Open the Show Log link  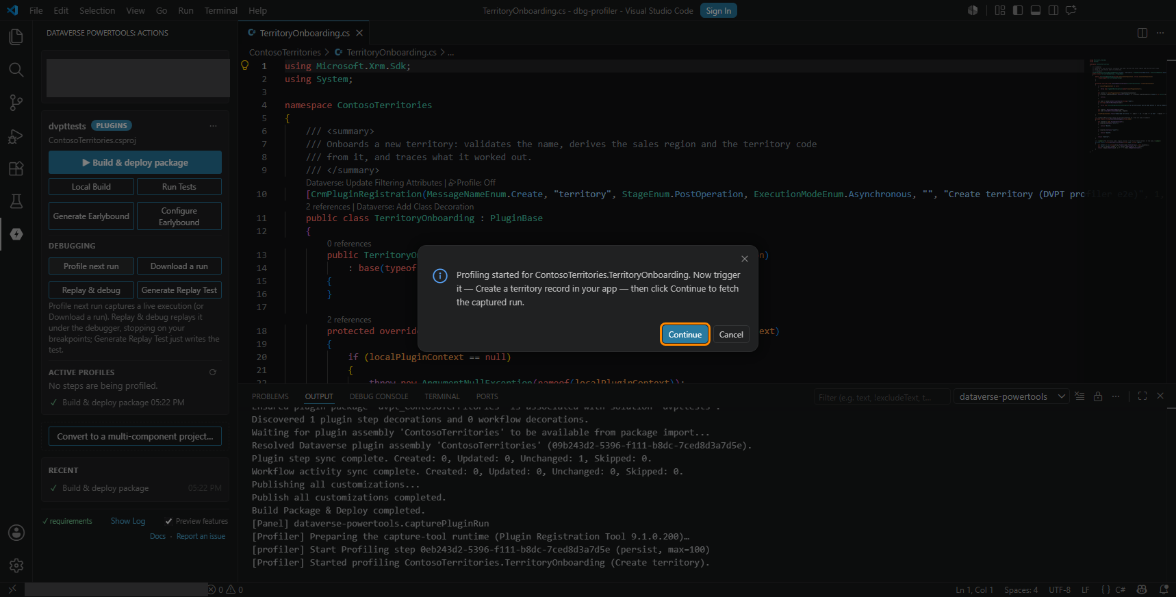point(128,521)
